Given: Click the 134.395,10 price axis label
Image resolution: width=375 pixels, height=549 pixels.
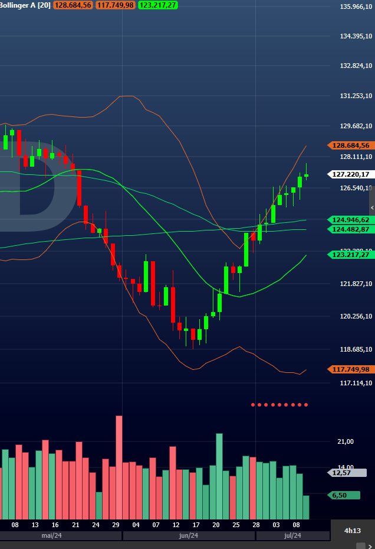Looking at the screenshot, I should pos(356,36).
